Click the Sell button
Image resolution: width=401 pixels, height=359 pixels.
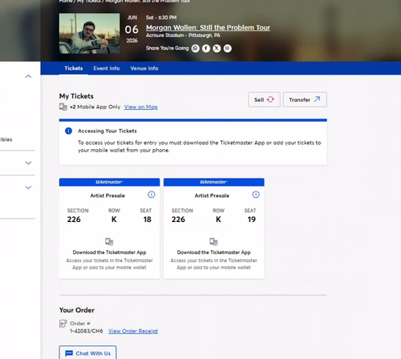point(264,99)
